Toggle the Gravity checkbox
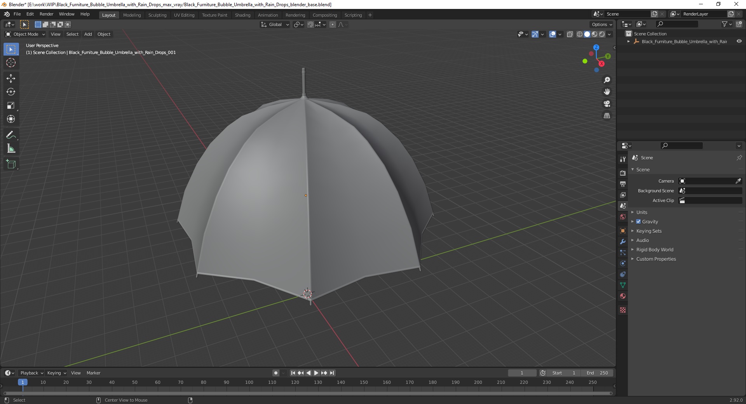The width and height of the screenshot is (746, 404). (x=638, y=221)
